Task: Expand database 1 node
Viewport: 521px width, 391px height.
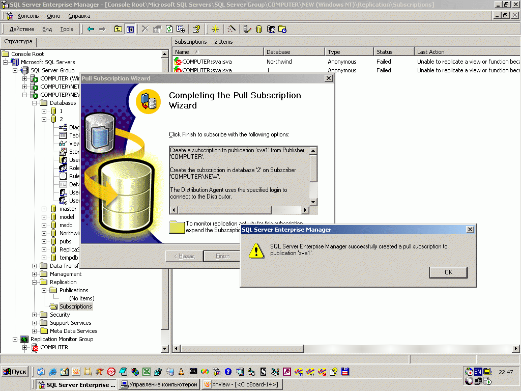Action: (x=44, y=111)
